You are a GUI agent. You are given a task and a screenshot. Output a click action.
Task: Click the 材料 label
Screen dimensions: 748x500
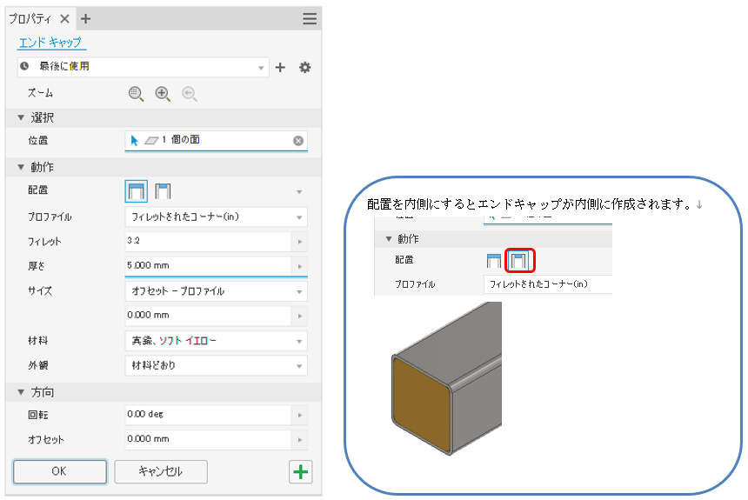(x=37, y=341)
